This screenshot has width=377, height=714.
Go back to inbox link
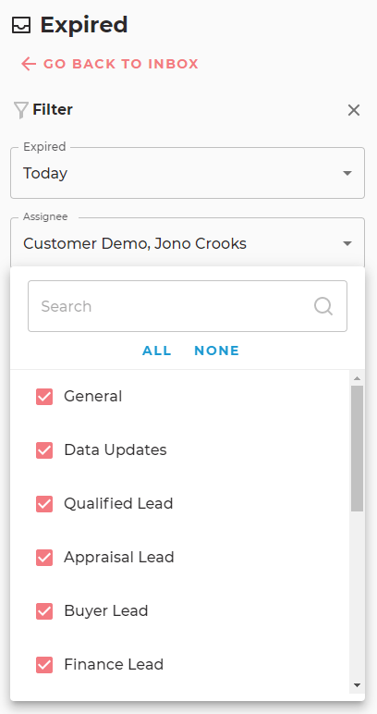pyautogui.click(x=110, y=64)
